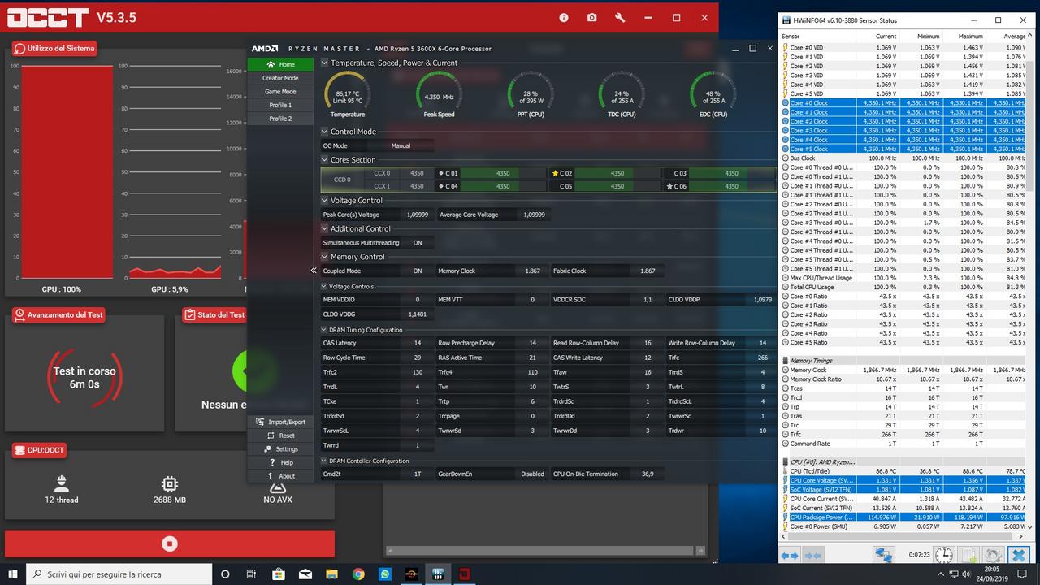
Task: Close HWiNFO sensors with blue X icon
Action: pyautogui.click(x=1018, y=555)
